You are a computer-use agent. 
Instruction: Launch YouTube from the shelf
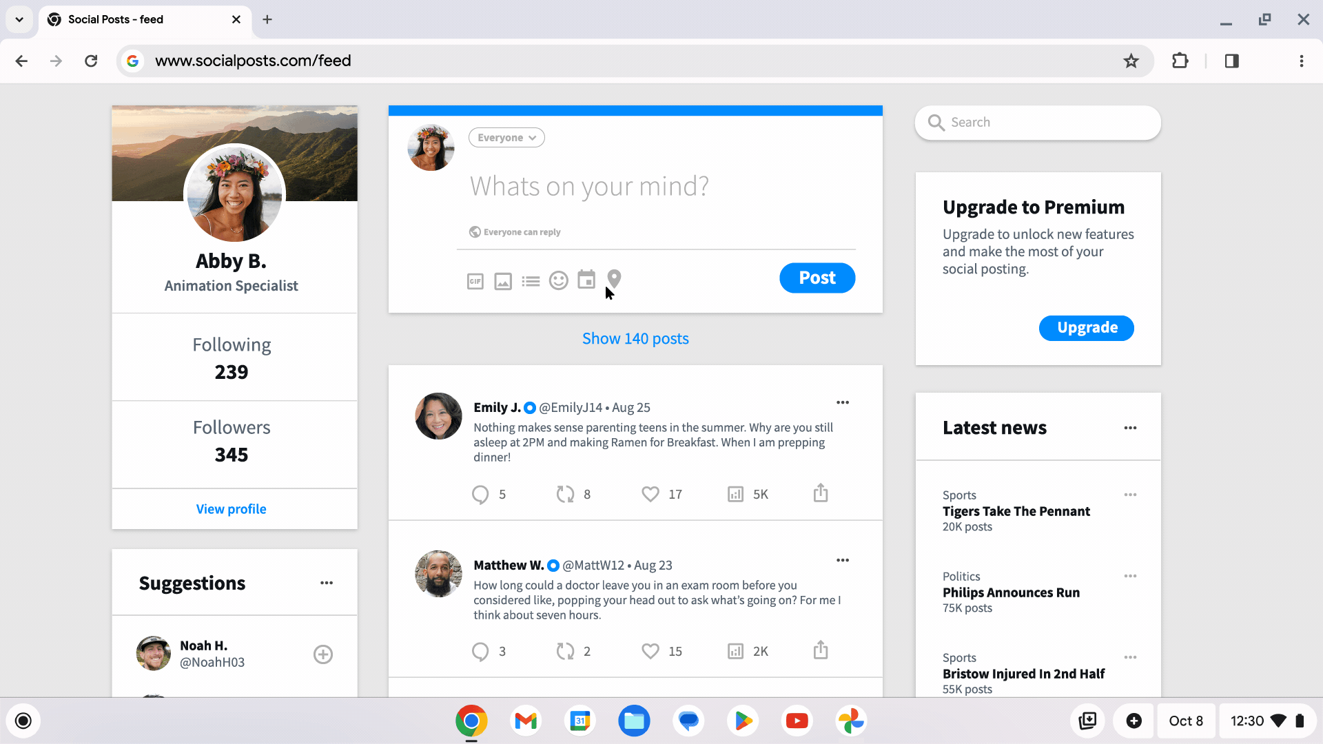click(797, 721)
